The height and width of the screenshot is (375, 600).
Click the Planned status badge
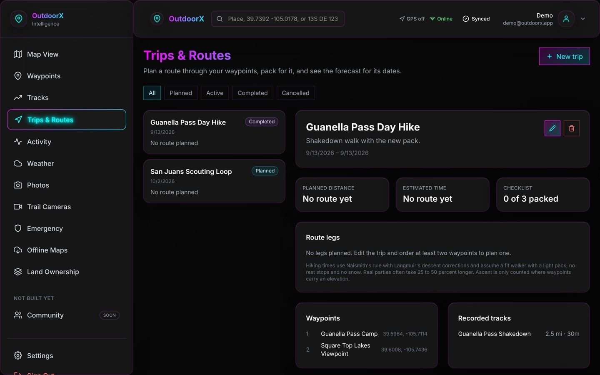tap(265, 171)
